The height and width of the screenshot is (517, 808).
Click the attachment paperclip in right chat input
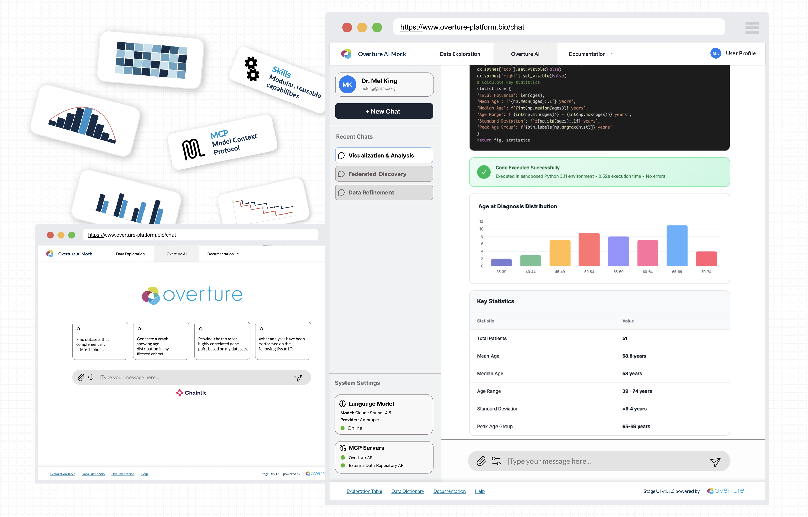tap(481, 461)
